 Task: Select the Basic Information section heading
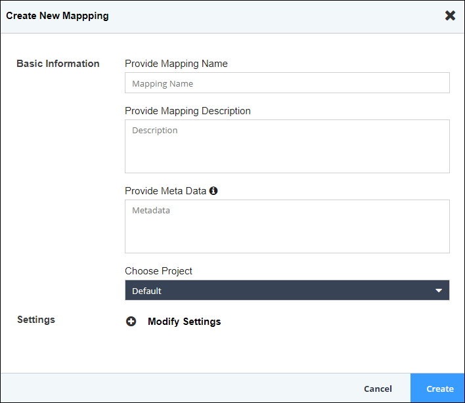tap(58, 64)
